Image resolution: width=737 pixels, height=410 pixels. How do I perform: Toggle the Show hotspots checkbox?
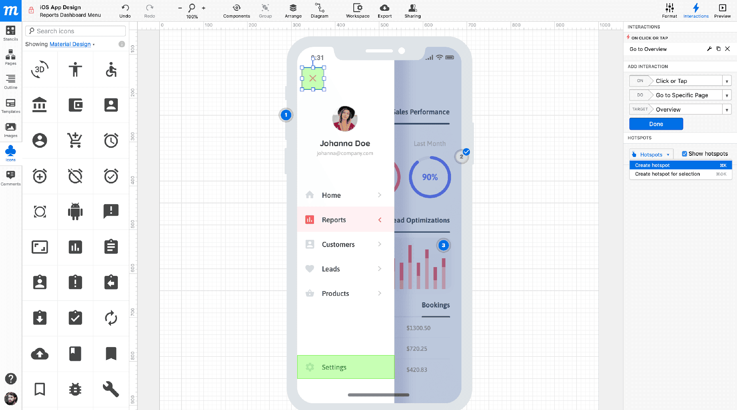685,154
